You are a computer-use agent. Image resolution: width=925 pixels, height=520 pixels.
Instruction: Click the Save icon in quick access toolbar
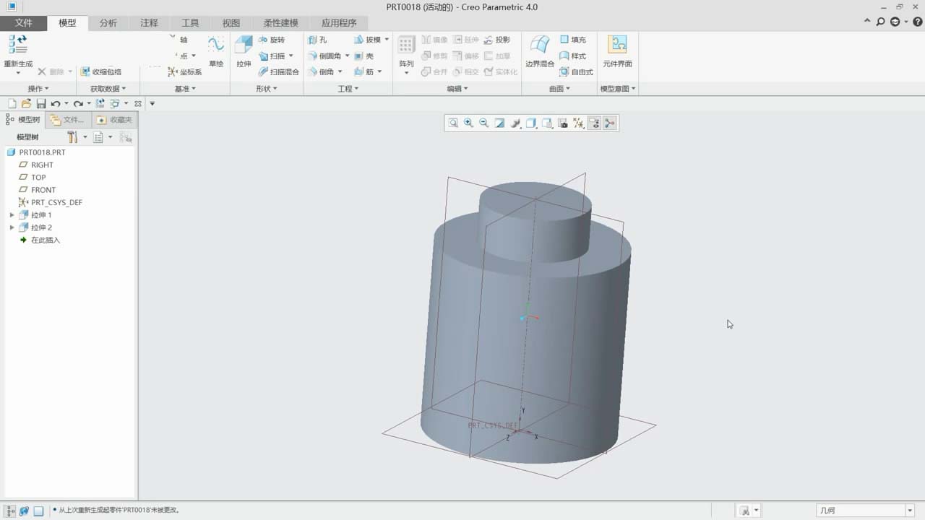tap(41, 104)
